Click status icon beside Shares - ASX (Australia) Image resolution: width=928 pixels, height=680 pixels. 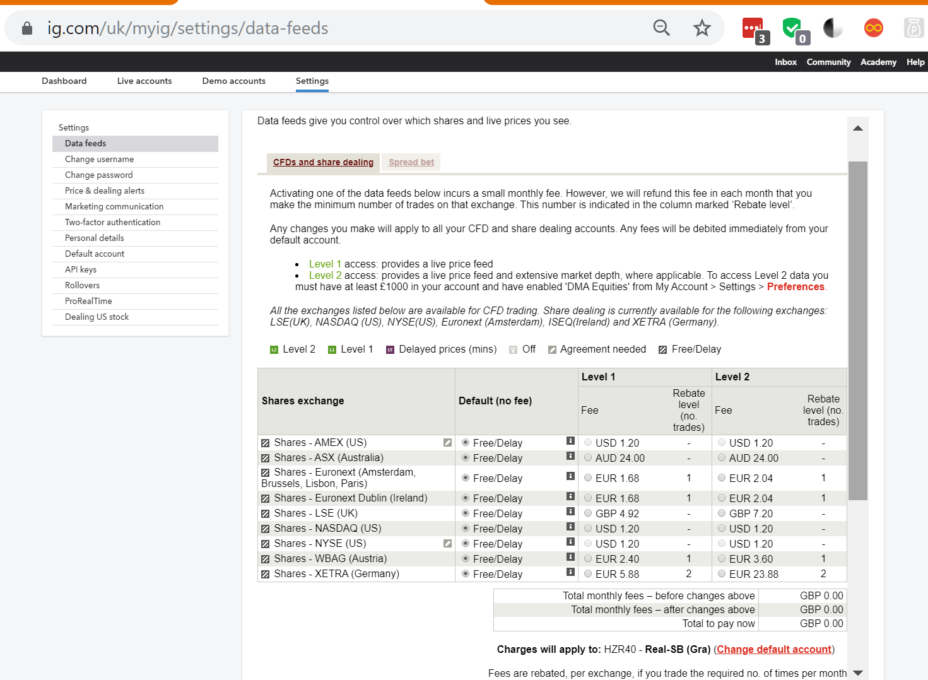point(266,459)
